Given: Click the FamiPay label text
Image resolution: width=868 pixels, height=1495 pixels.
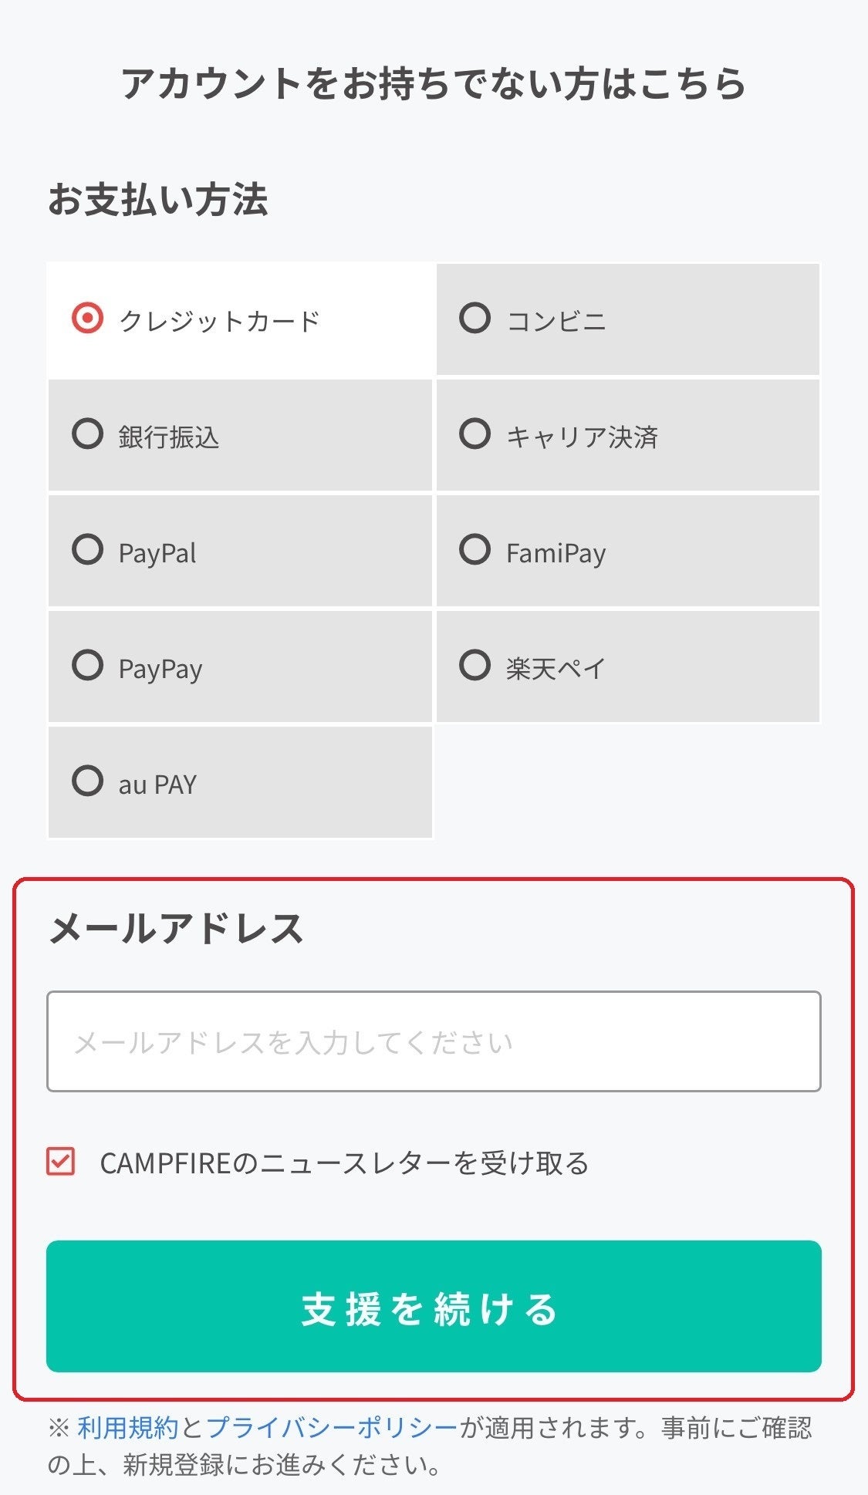Looking at the screenshot, I should [x=556, y=553].
